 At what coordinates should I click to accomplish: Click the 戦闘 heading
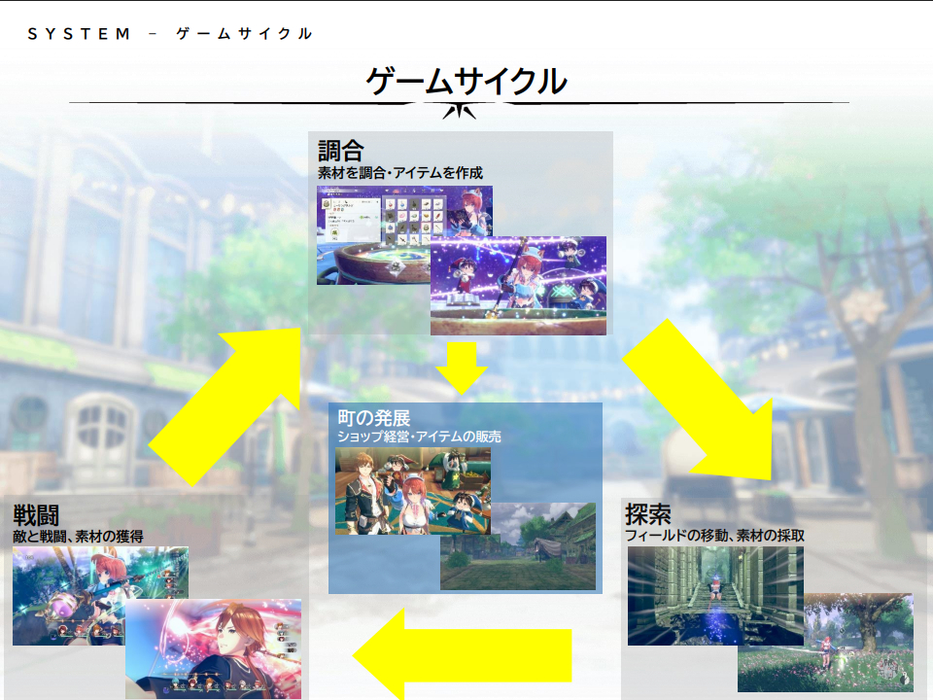pos(37,515)
